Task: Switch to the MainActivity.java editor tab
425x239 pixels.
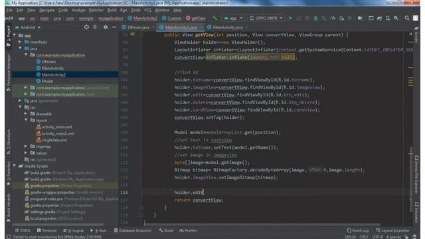Action: click(227, 27)
